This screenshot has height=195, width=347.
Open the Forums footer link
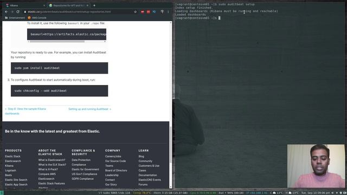[x=143, y=184]
